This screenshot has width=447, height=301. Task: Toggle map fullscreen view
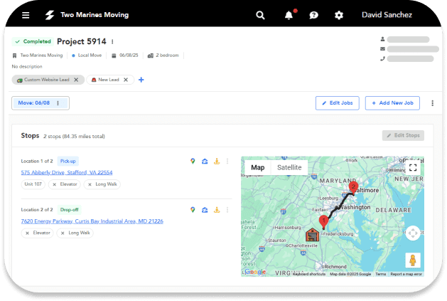pyautogui.click(x=413, y=168)
